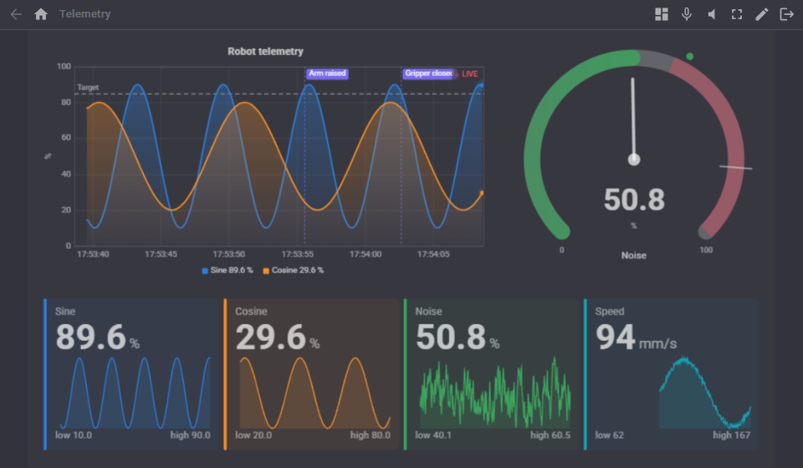Go back with the left arrow icon
803x468 pixels.
[16, 14]
